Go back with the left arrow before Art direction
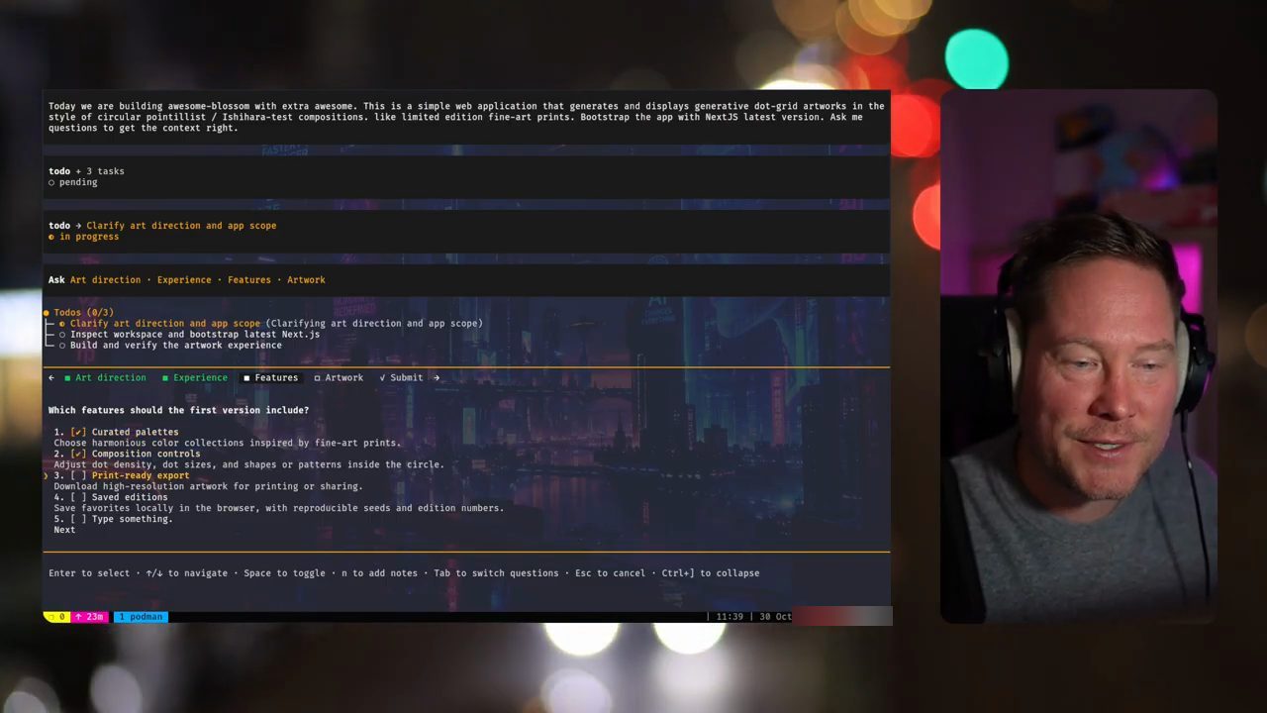This screenshot has width=1267, height=713. [51, 377]
